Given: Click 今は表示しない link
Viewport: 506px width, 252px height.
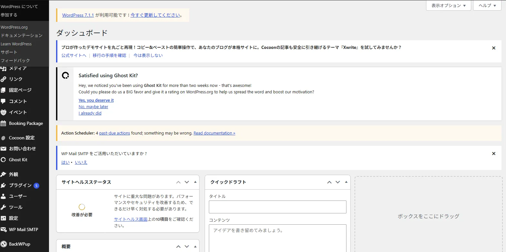Looking at the screenshot, I should [x=148, y=55].
